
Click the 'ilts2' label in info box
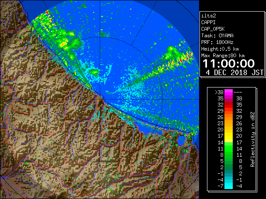coord(209,16)
